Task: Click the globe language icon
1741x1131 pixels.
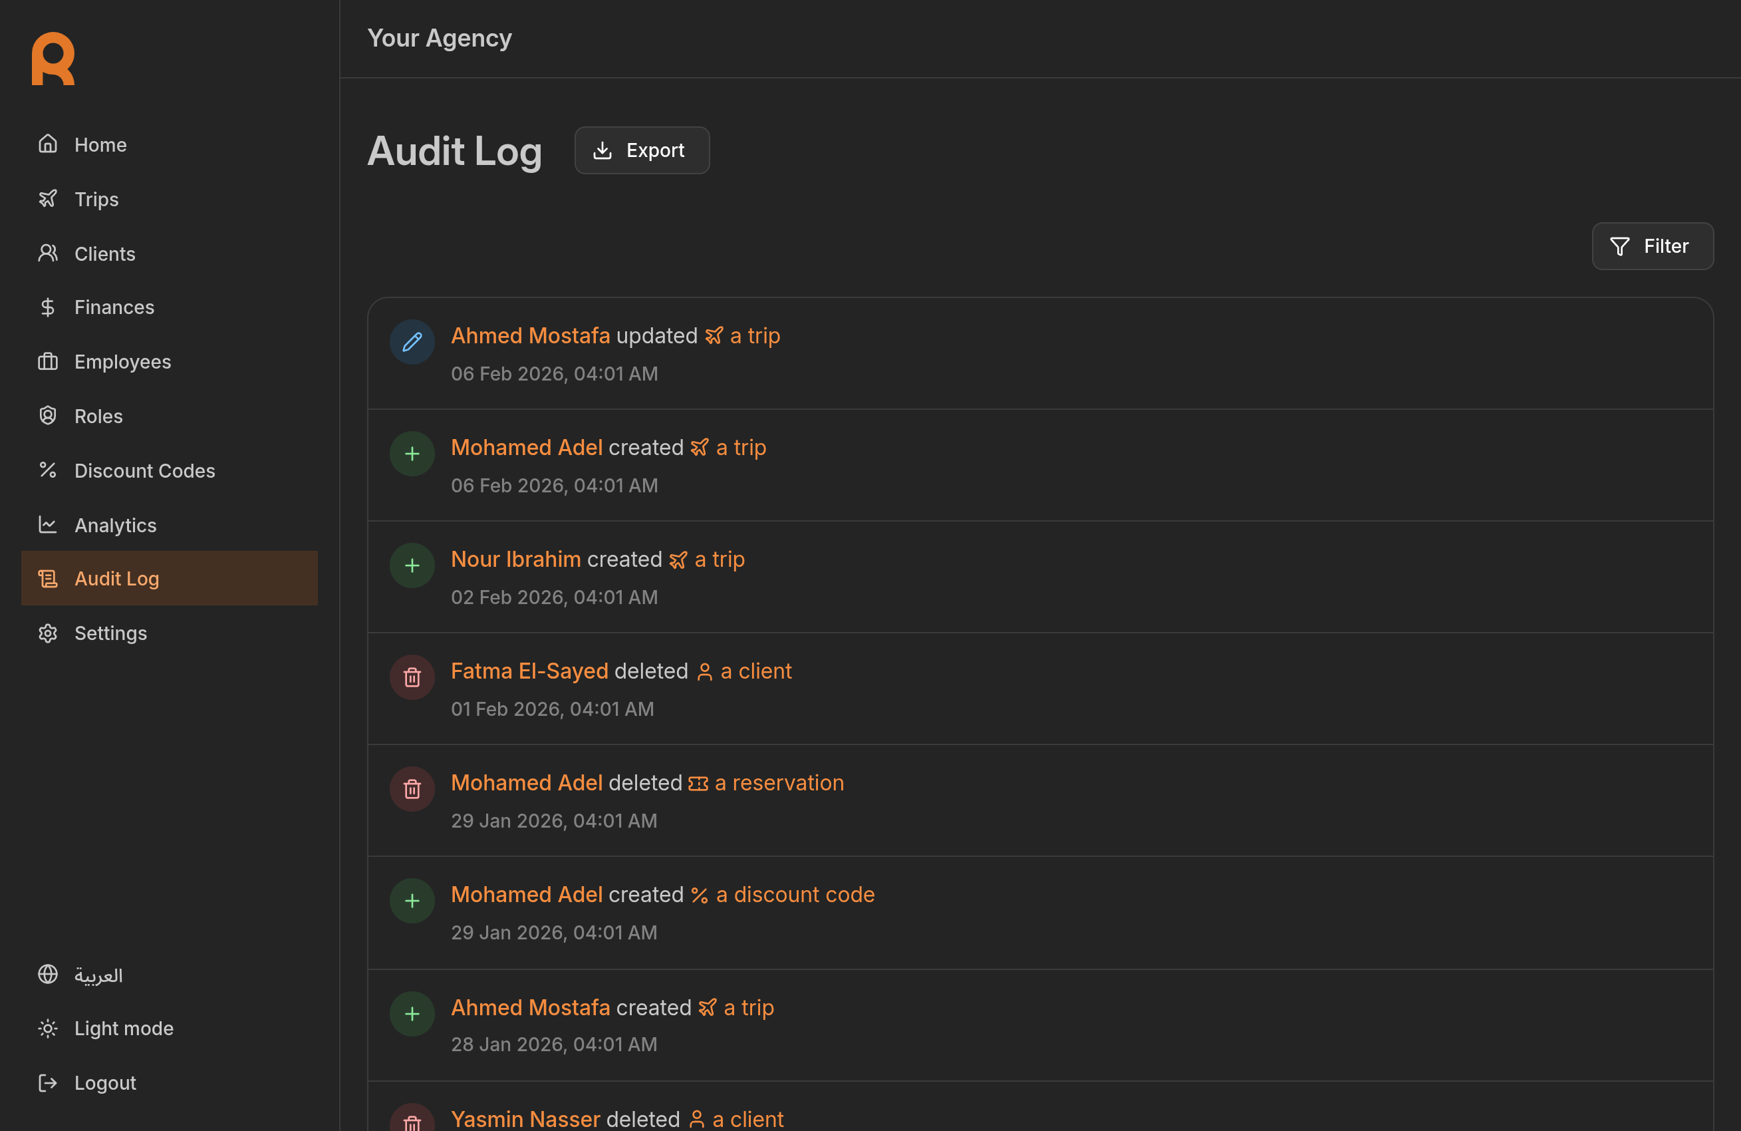Action: [x=48, y=975]
